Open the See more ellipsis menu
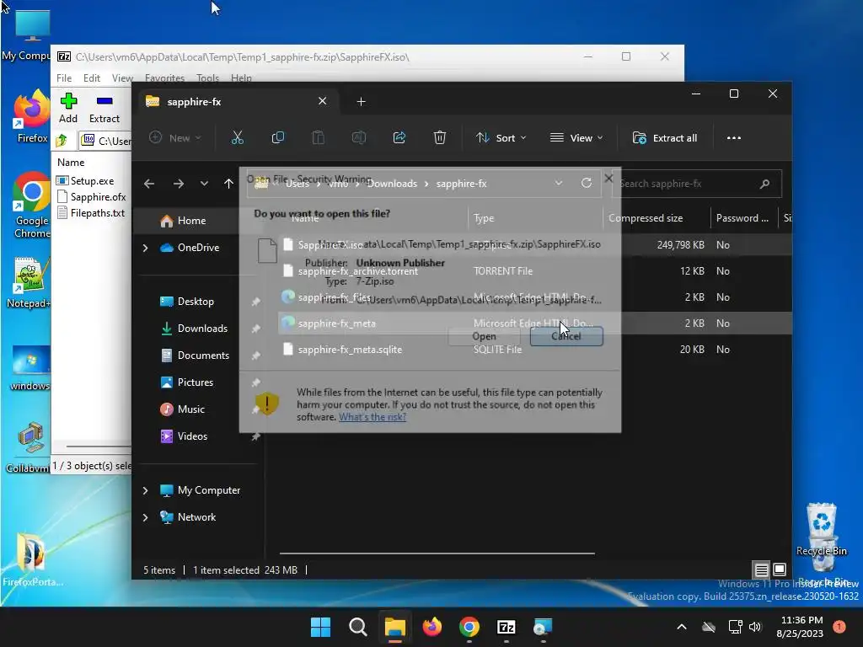This screenshot has width=863, height=647. (734, 138)
